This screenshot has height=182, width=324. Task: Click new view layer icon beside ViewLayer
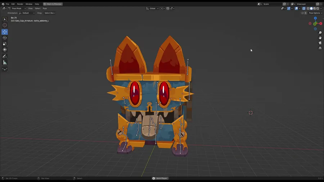tap(318, 4)
